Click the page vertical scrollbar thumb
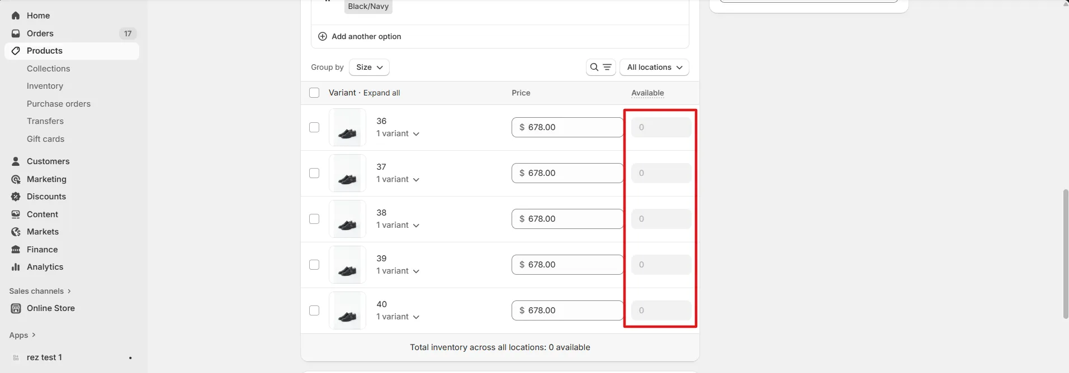 tap(1065, 254)
